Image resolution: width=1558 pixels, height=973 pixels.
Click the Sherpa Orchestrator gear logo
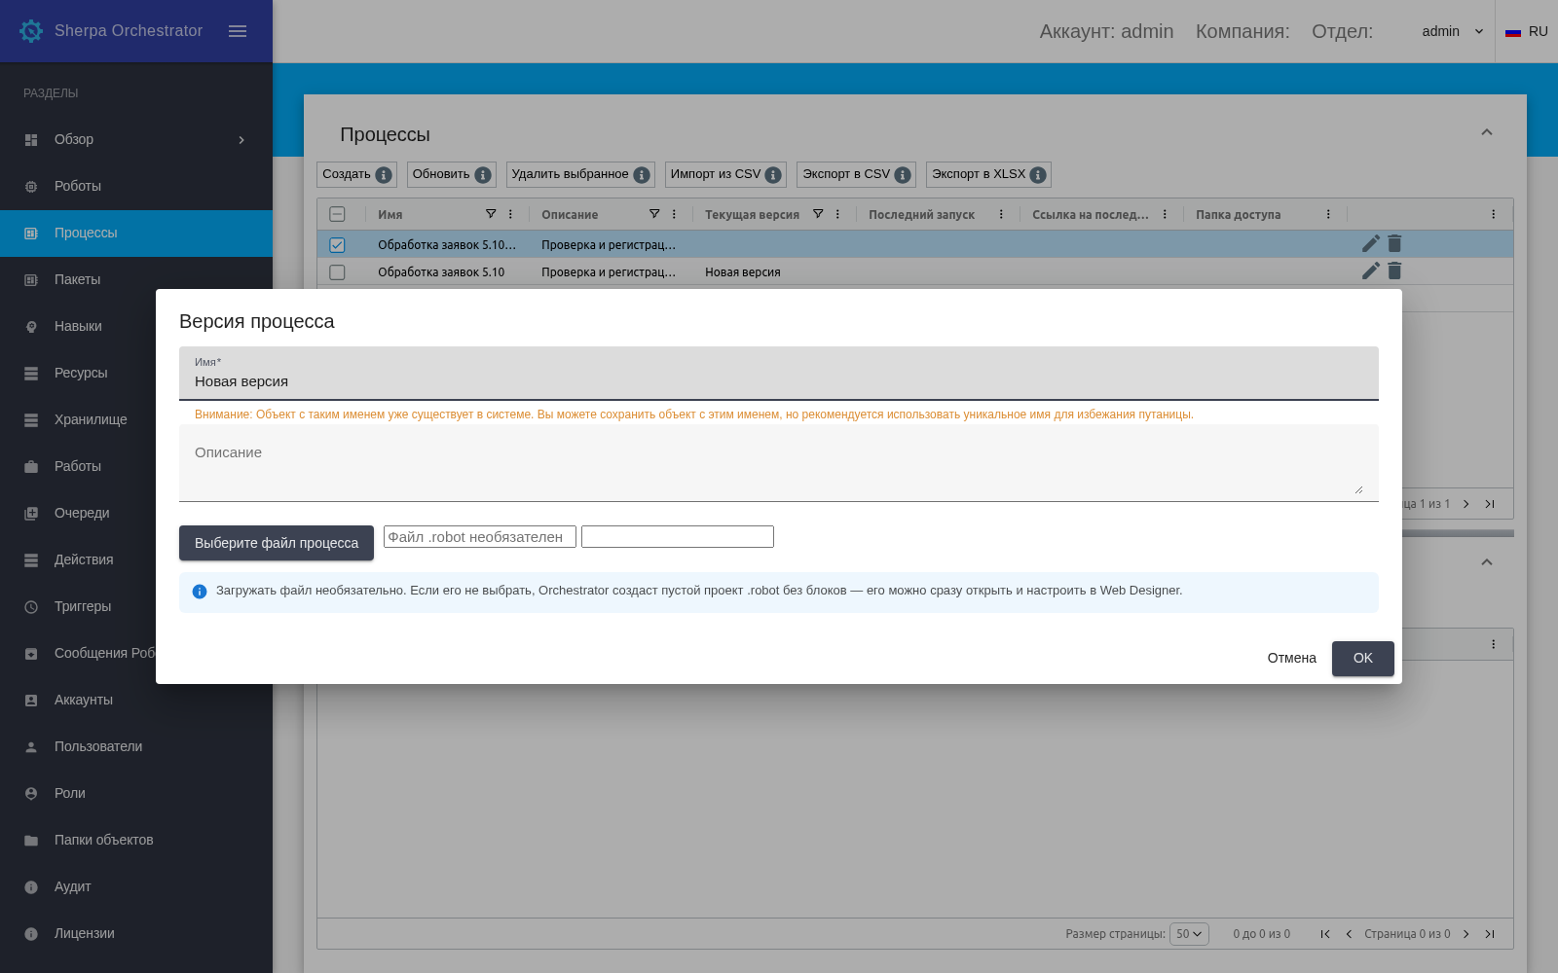coord(31,31)
